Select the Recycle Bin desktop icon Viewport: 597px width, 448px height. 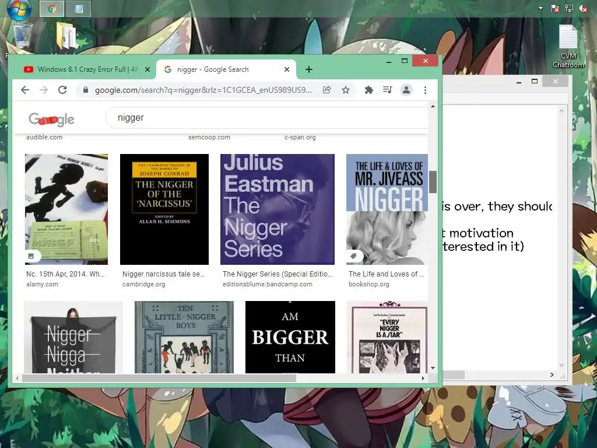23,35
